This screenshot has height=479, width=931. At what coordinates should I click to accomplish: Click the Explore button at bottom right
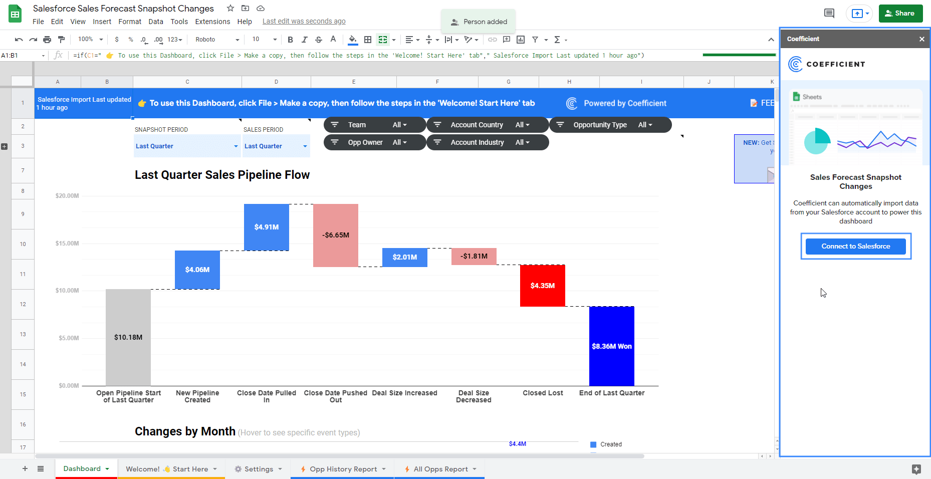(x=916, y=469)
